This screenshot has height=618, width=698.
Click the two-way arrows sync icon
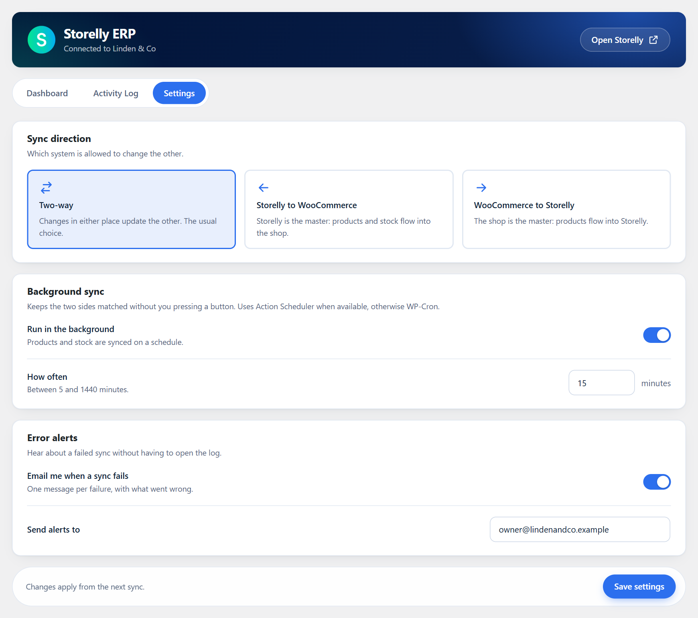tap(47, 187)
